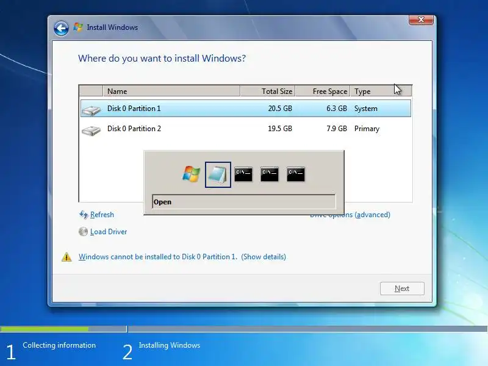Close the Install Windows dialog
Image resolution: width=488 pixels, height=366 pixels.
coord(421,20)
